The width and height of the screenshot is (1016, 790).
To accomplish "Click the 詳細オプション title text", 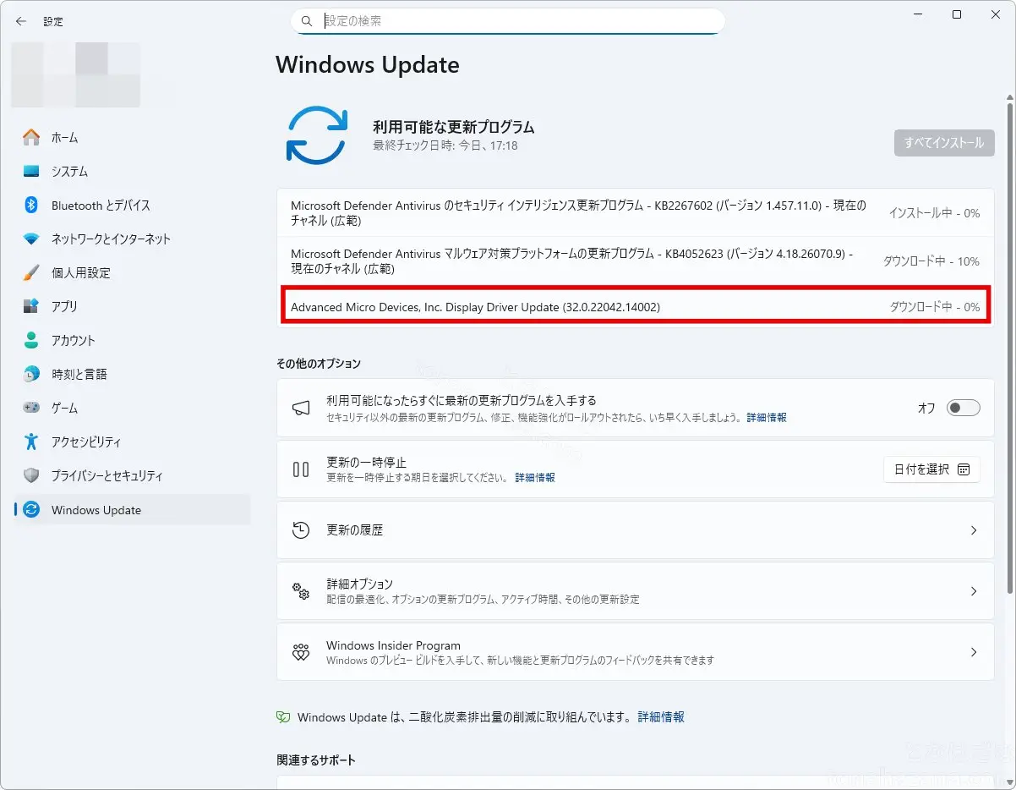I will pos(360,584).
